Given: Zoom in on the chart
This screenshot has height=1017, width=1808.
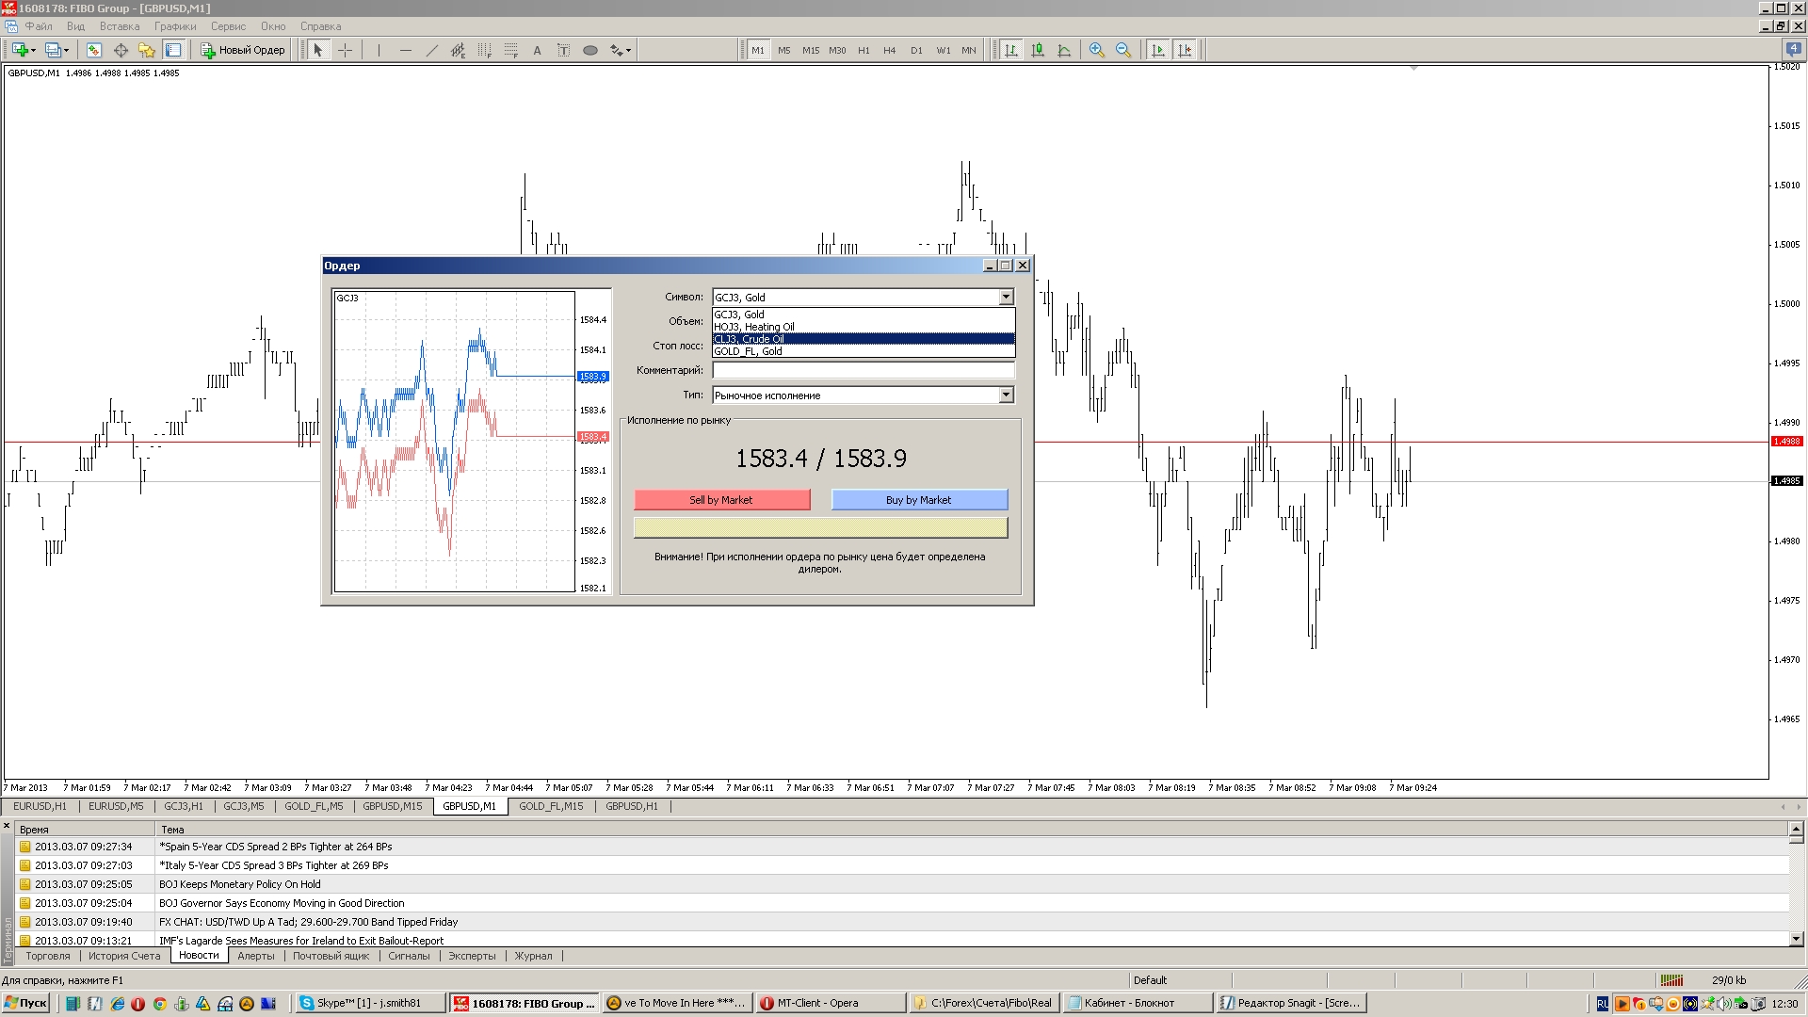Looking at the screenshot, I should [1096, 50].
